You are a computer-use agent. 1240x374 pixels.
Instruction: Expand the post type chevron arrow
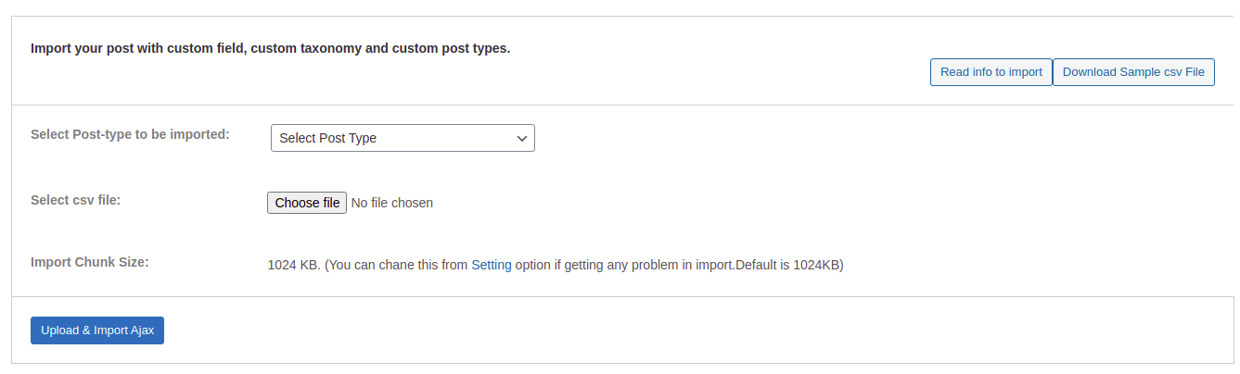tap(521, 138)
